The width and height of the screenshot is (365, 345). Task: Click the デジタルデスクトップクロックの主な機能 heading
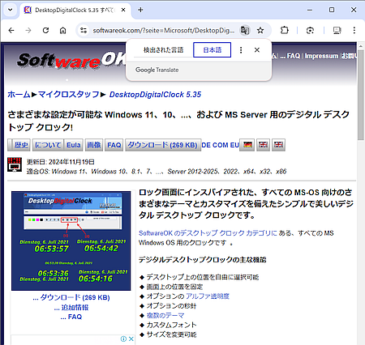pyautogui.click(x=203, y=260)
